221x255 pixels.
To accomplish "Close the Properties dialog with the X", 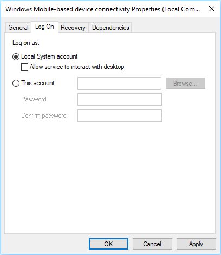I will pyautogui.click(x=212, y=9).
